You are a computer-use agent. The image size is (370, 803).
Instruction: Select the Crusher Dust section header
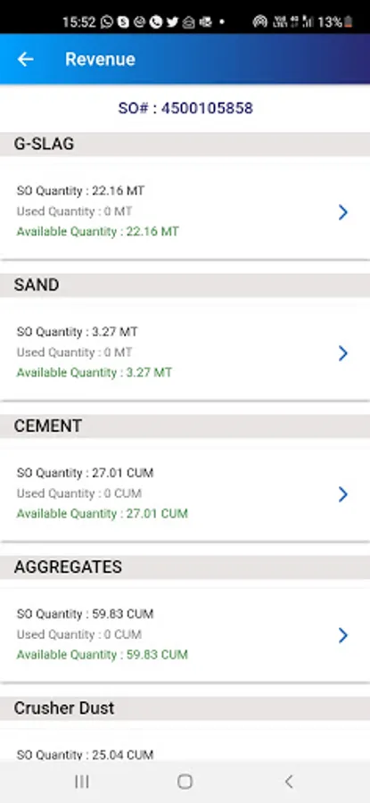tap(185, 708)
